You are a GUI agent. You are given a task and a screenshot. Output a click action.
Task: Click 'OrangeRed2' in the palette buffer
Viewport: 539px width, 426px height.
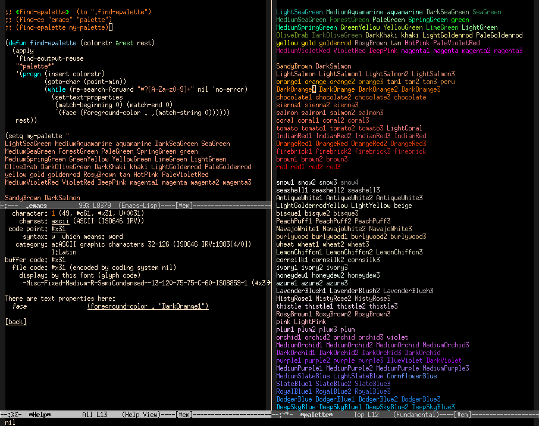369,144
